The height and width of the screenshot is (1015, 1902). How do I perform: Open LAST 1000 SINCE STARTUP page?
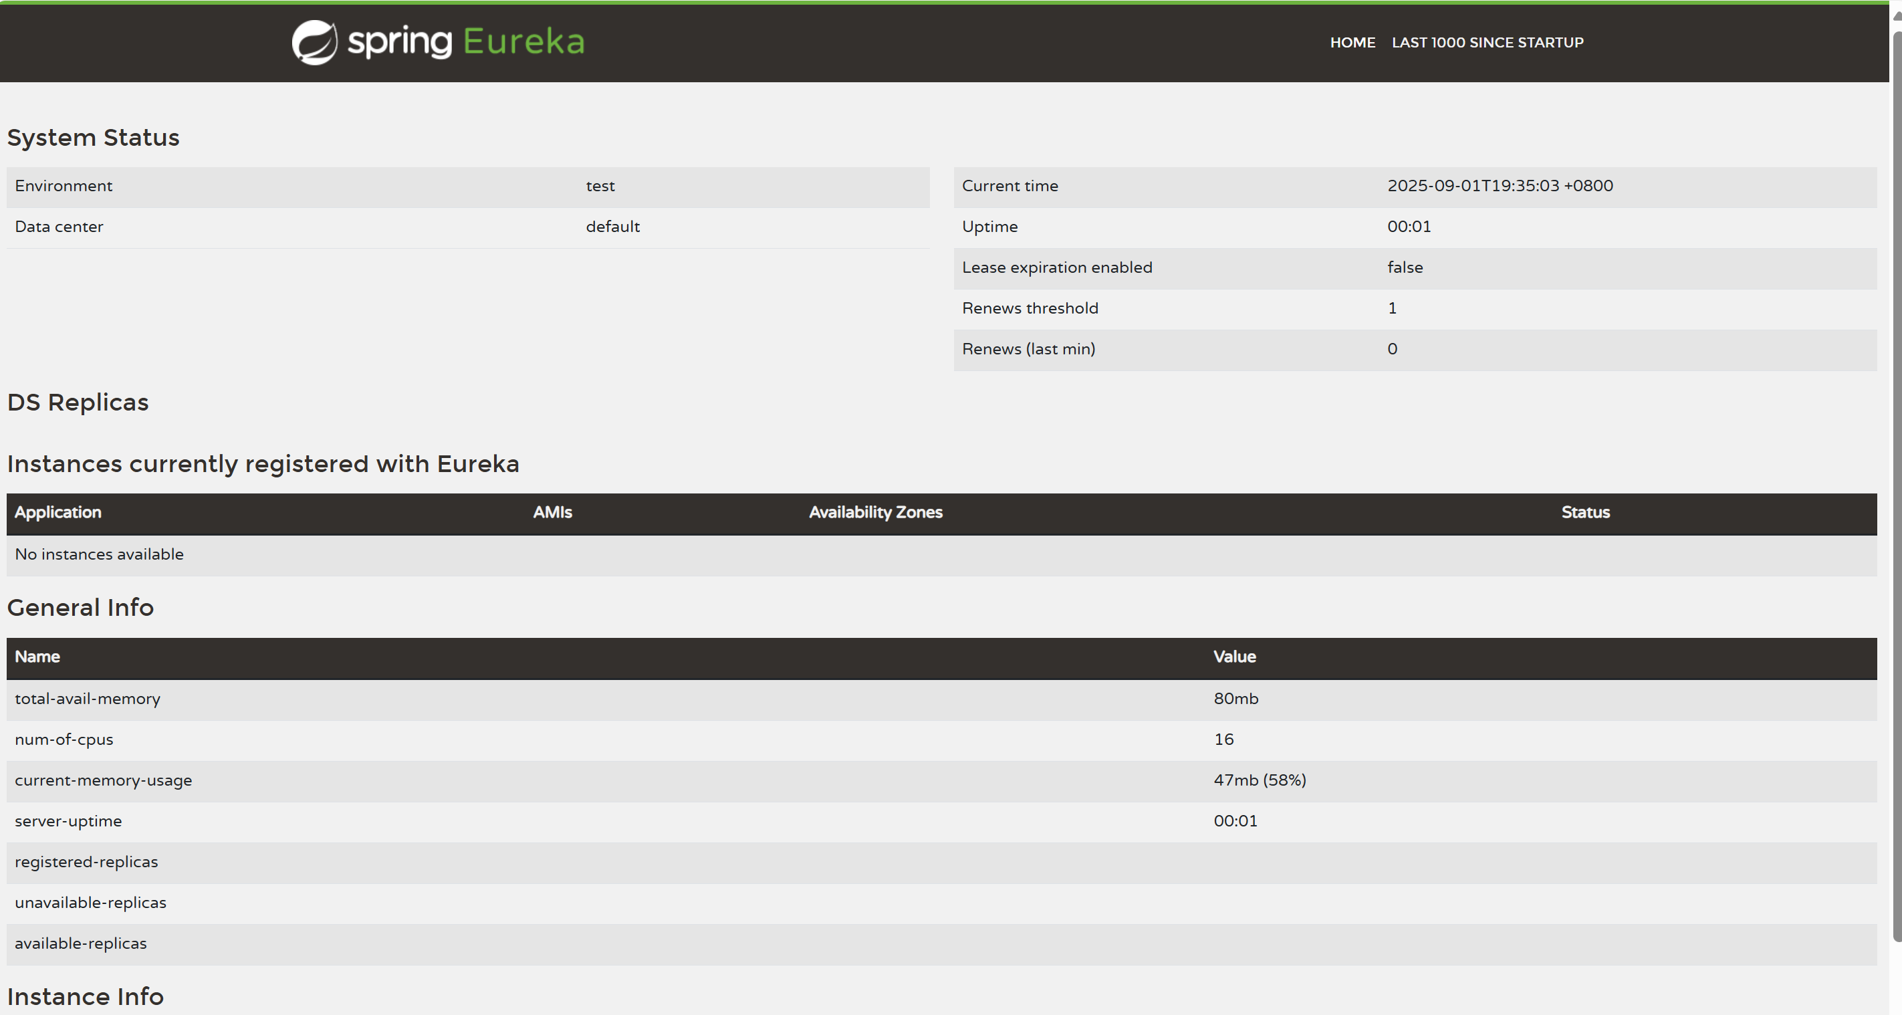point(1488,43)
